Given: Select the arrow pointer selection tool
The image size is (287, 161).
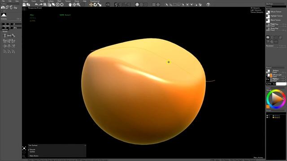Looking at the screenshot, I should pos(53,5).
